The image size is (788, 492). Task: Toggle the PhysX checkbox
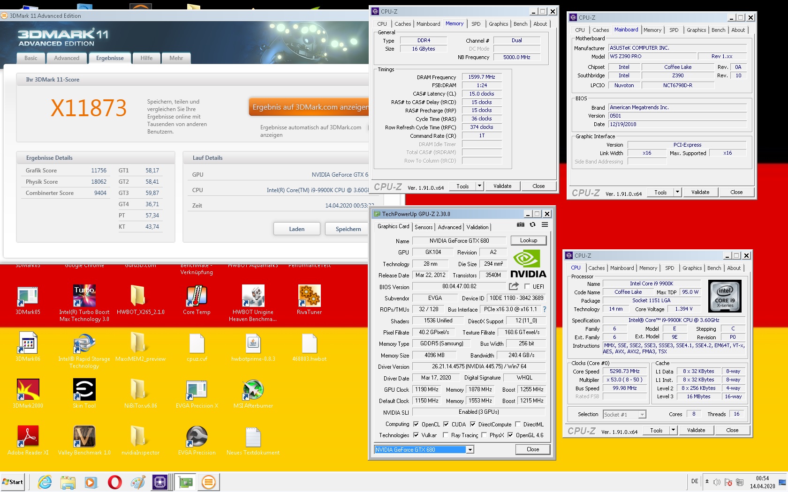484,435
